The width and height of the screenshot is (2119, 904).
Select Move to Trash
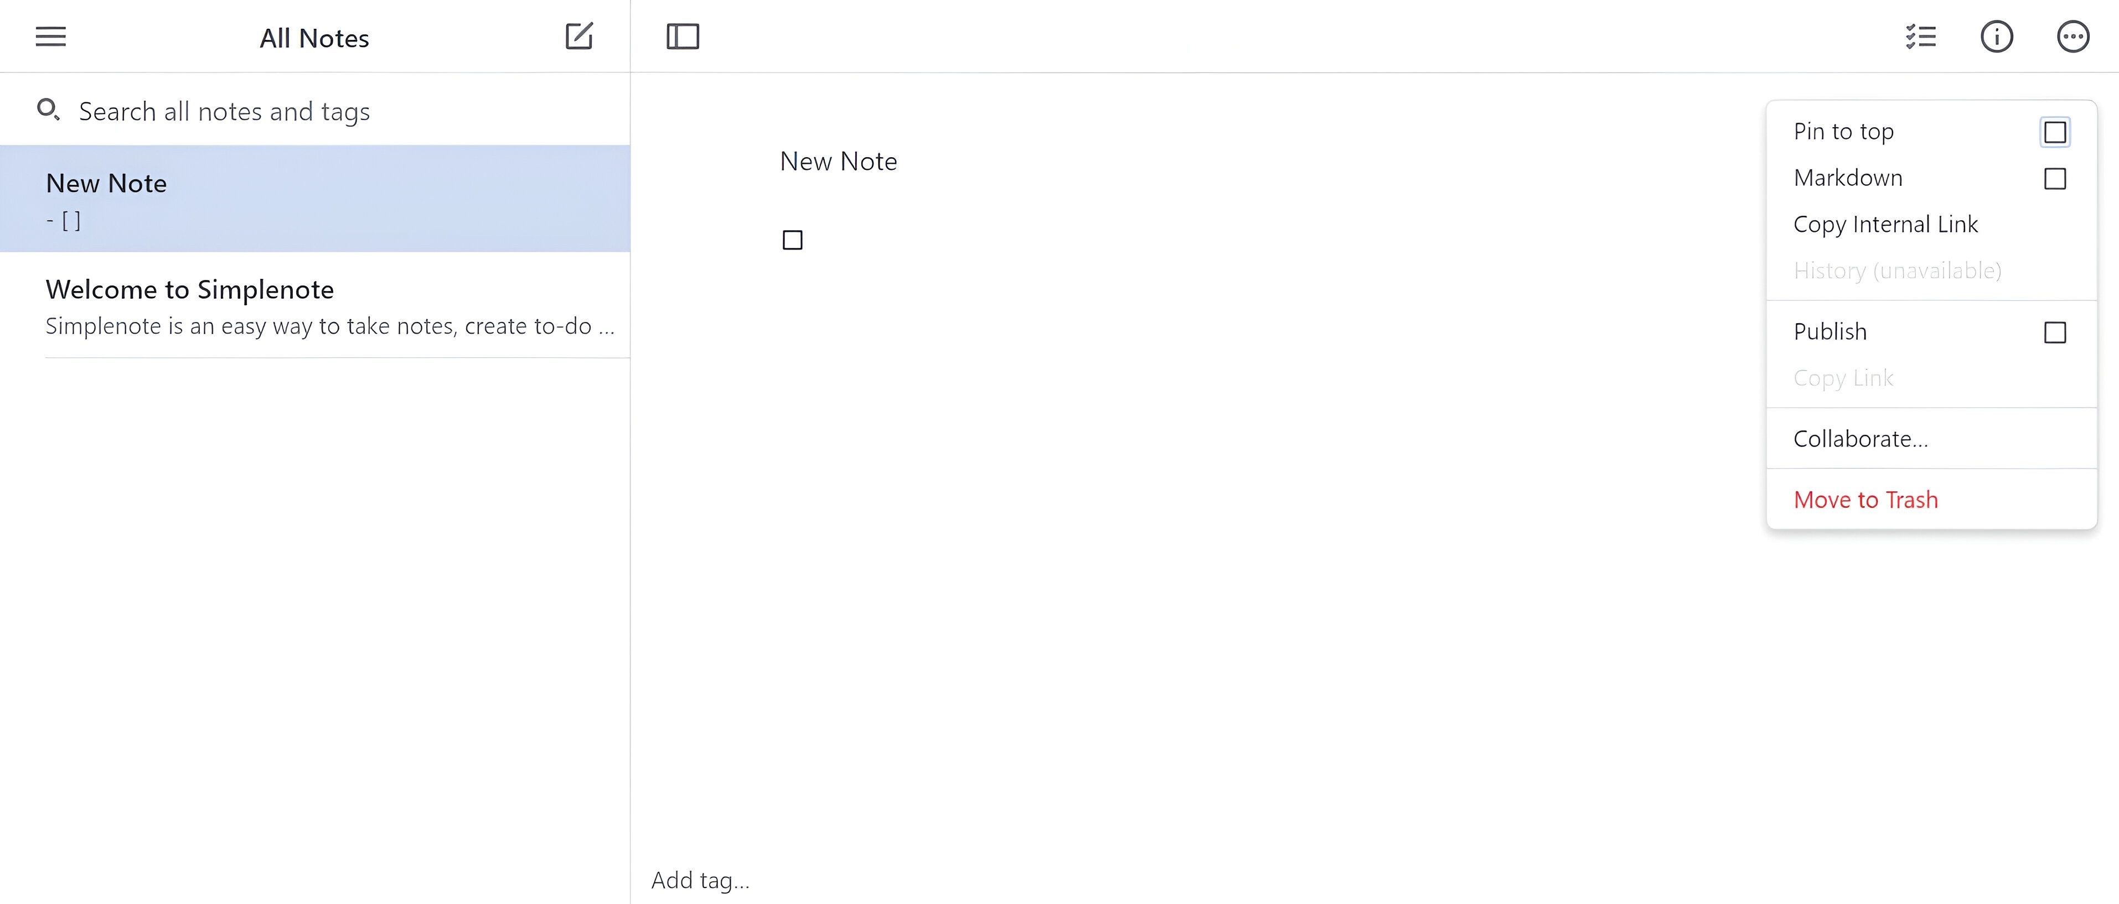[1931, 500]
